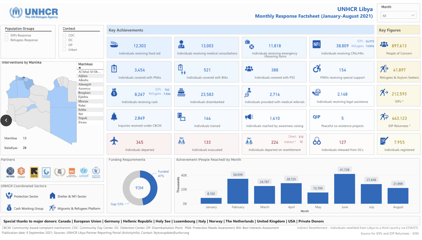Click the INTERSOS partner logo
The width and height of the screenshot is (422, 240).
46,172
